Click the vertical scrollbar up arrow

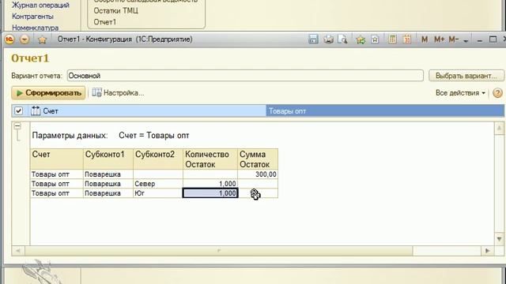coord(499,128)
